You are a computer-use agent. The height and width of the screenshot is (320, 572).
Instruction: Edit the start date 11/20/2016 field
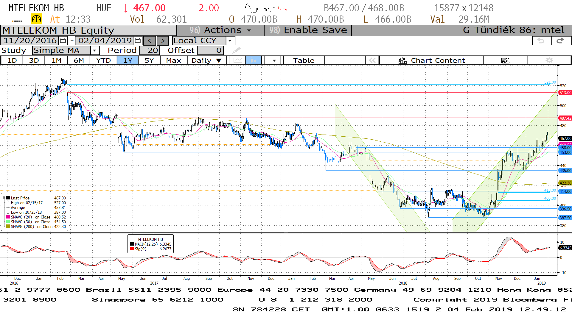30,40
